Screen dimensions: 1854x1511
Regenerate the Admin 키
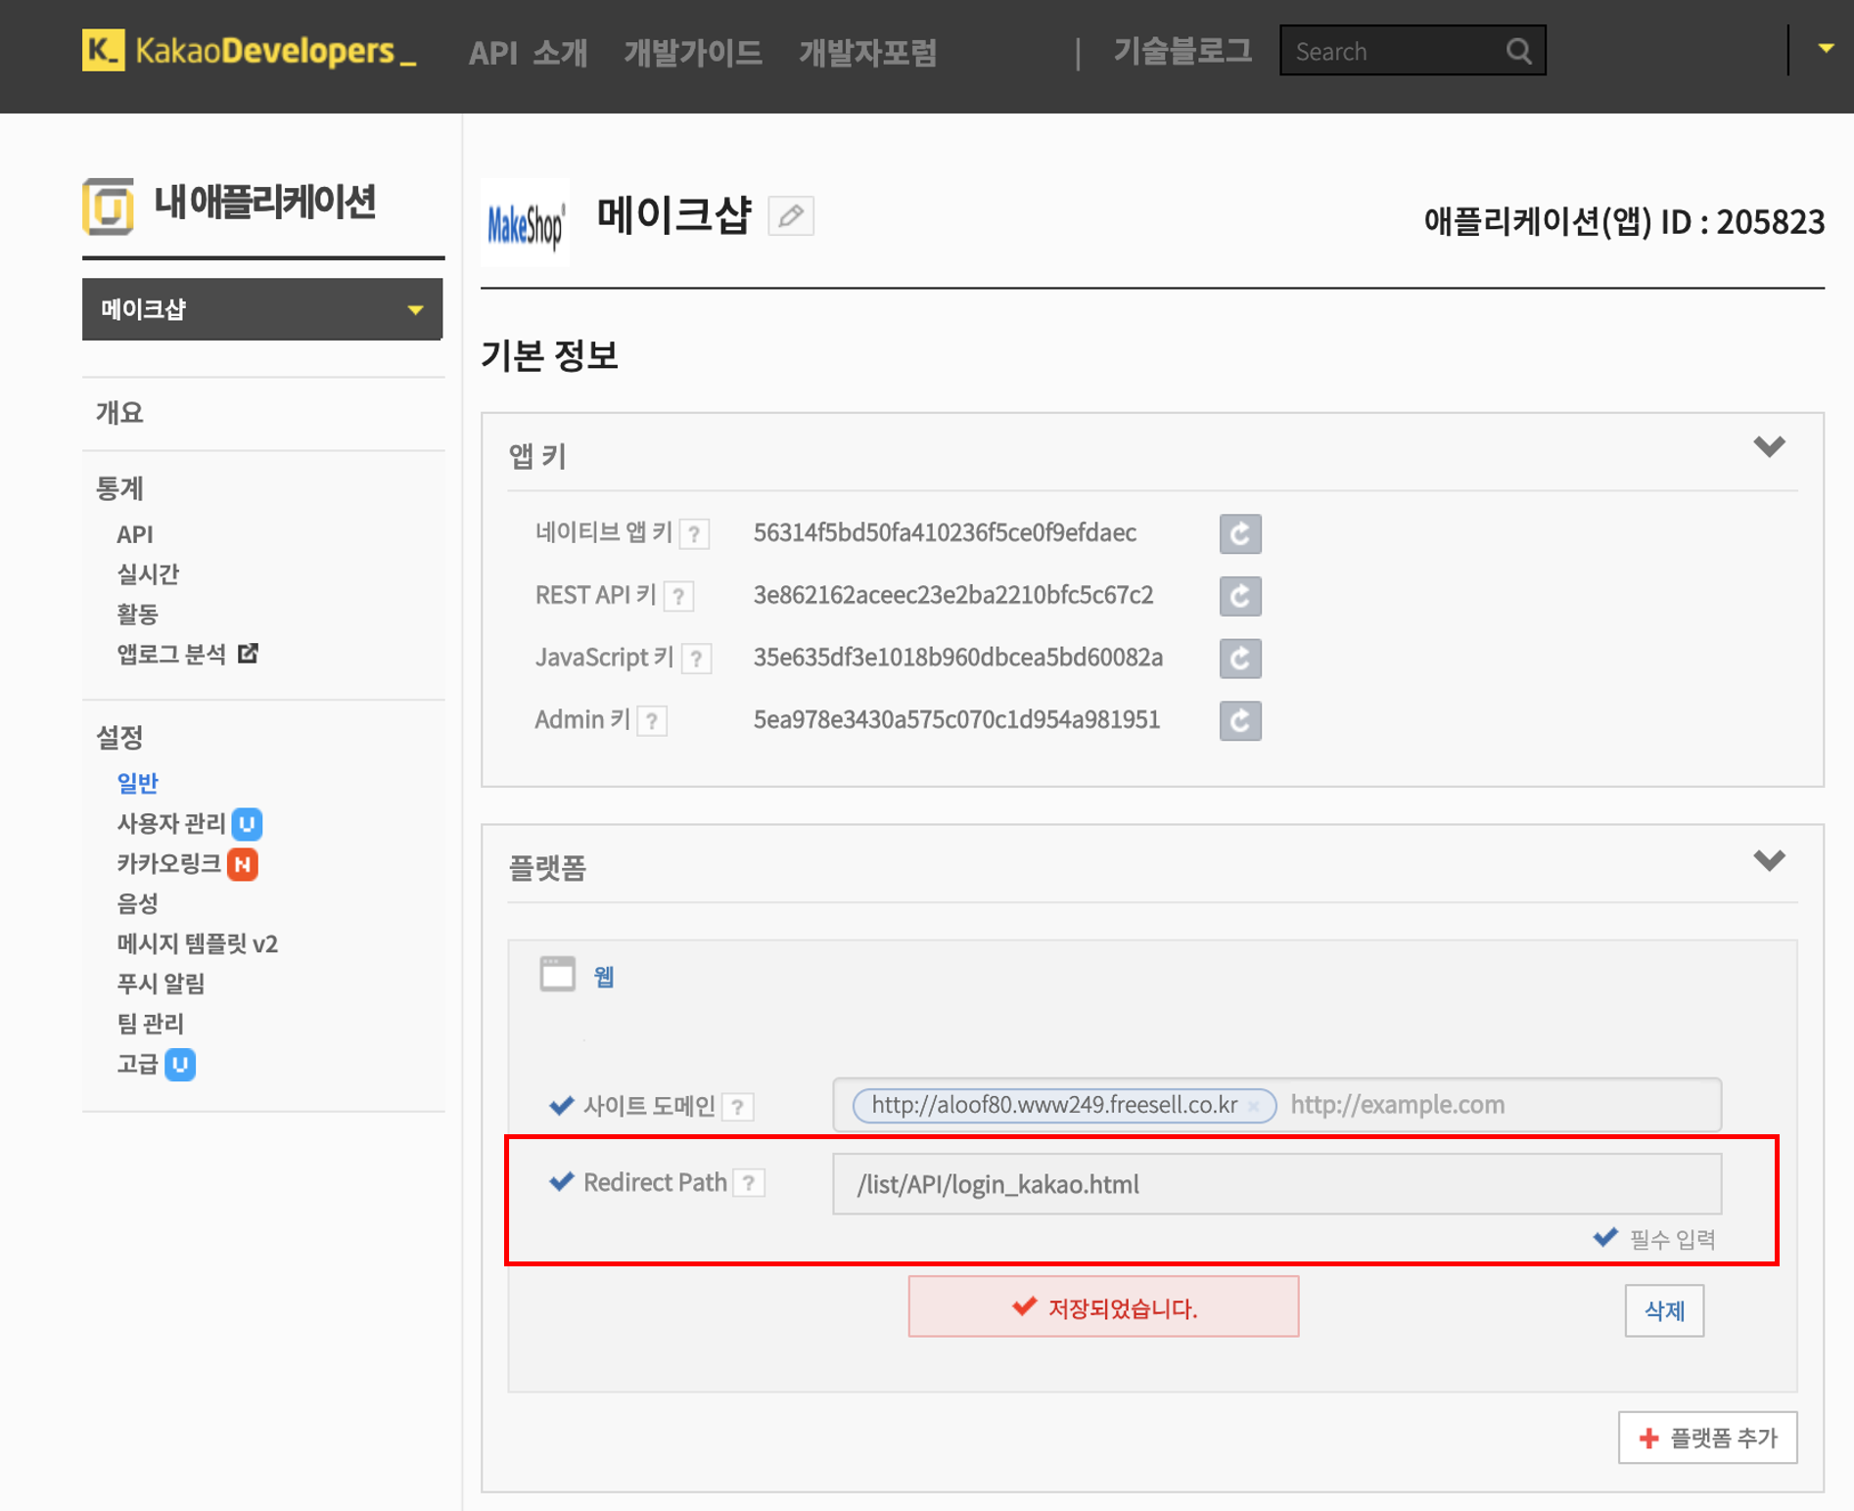(x=1240, y=720)
